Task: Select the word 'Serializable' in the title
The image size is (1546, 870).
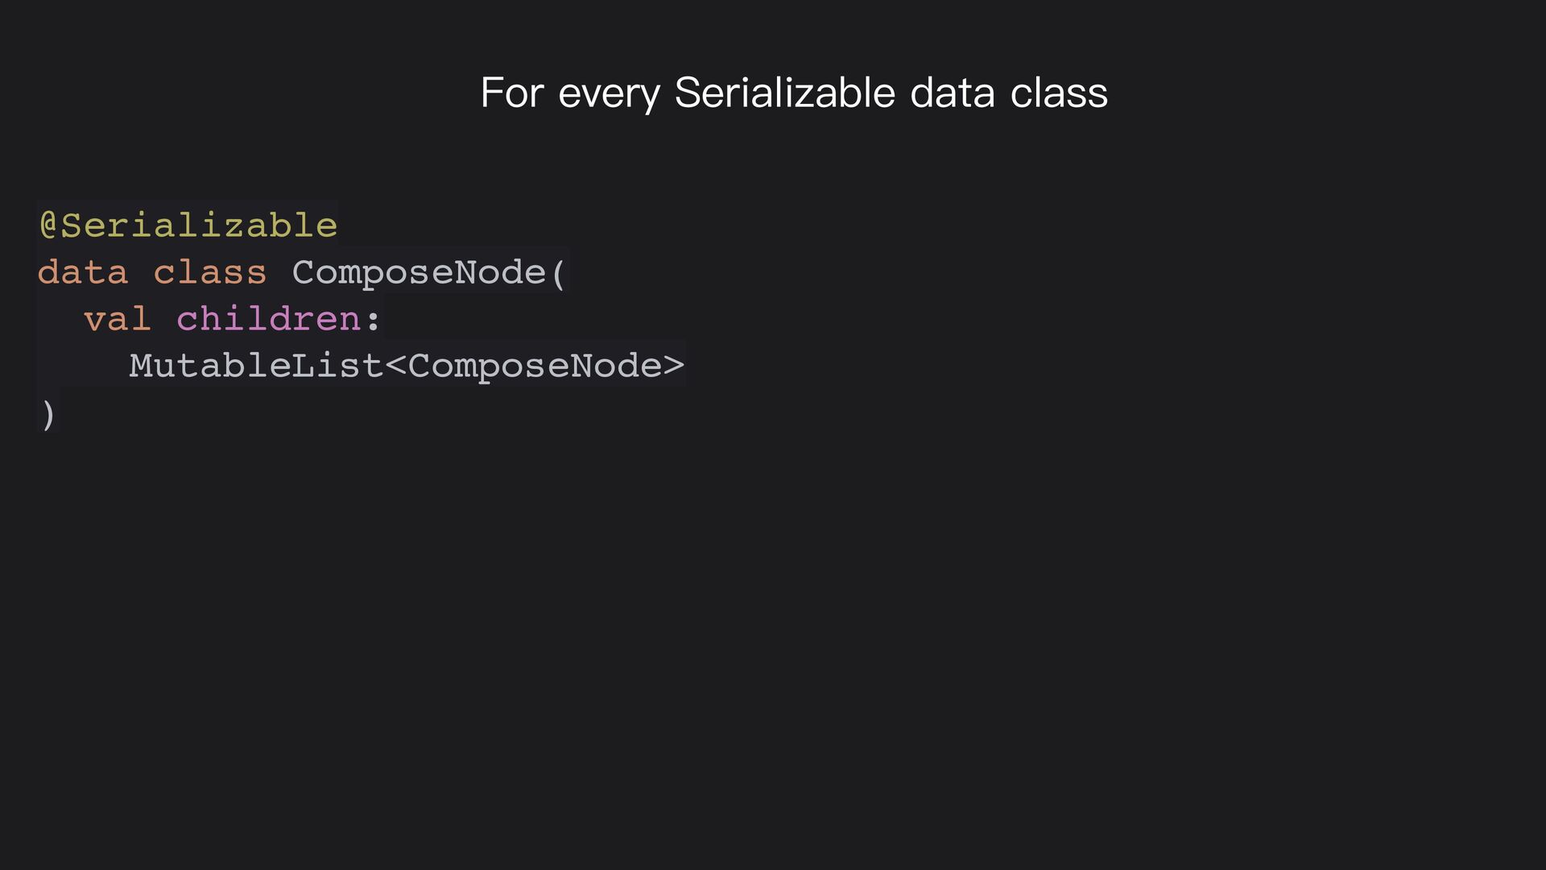Action: 785,92
